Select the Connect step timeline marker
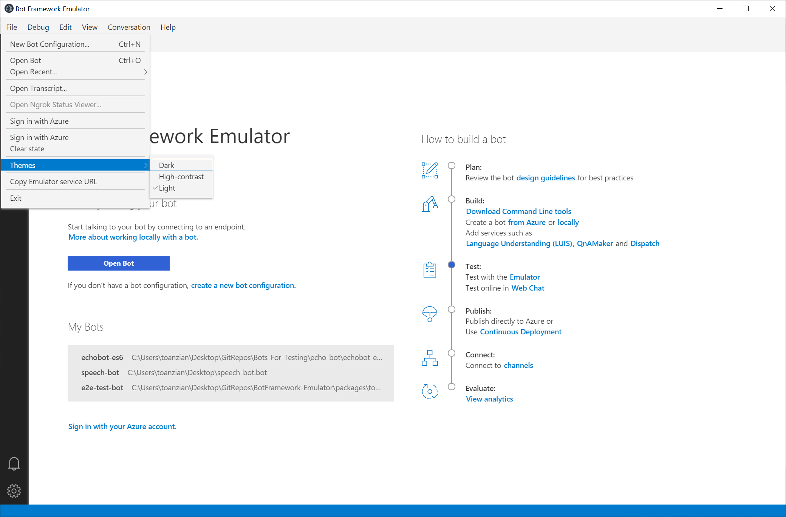The height and width of the screenshot is (517, 786). click(x=451, y=353)
